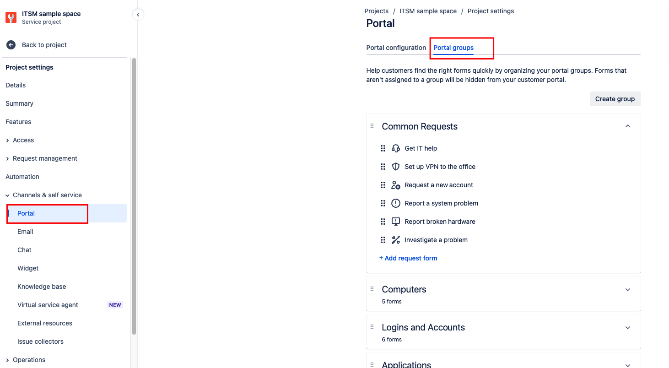Expand the Logins and Accounts group
Viewport: 669px width, 368px height.
tap(627, 328)
